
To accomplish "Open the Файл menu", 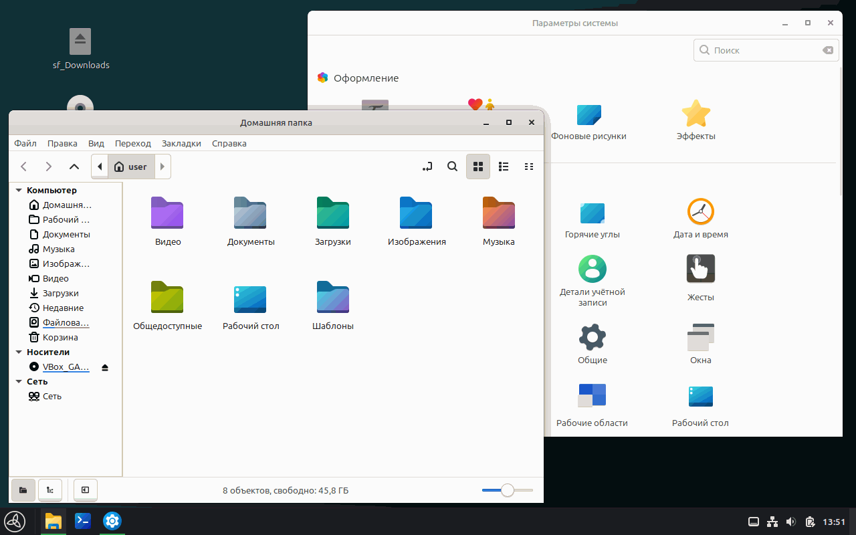I will click(x=25, y=143).
